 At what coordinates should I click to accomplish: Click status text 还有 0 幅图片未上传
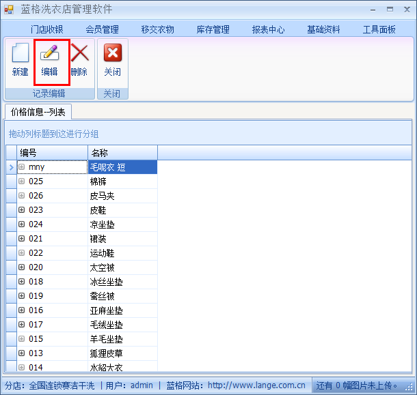click(356, 385)
